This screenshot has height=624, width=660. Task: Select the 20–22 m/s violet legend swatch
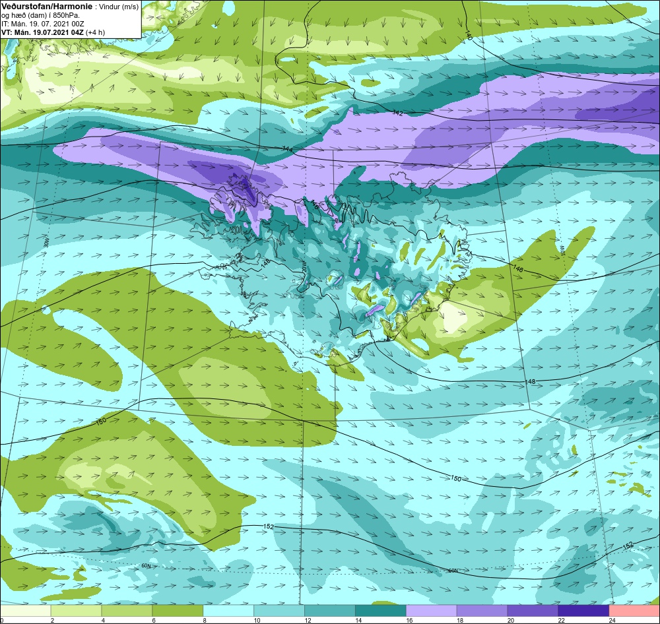(533, 611)
